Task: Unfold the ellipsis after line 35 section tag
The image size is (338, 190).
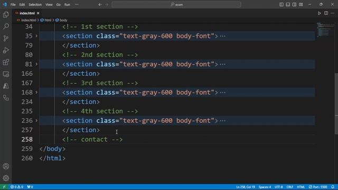Action: point(223,36)
